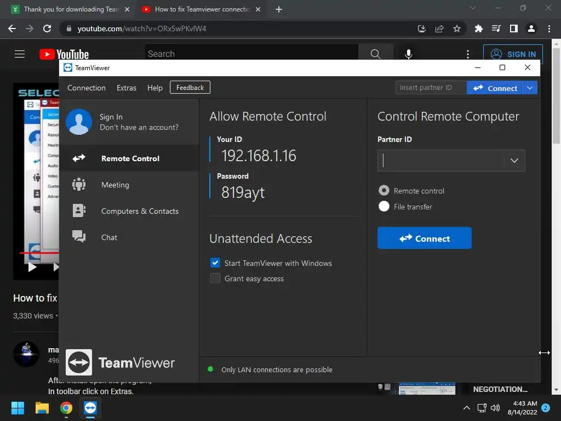561x421 pixels.
Task: Click Don't have an account link
Action: coord(139,127)
